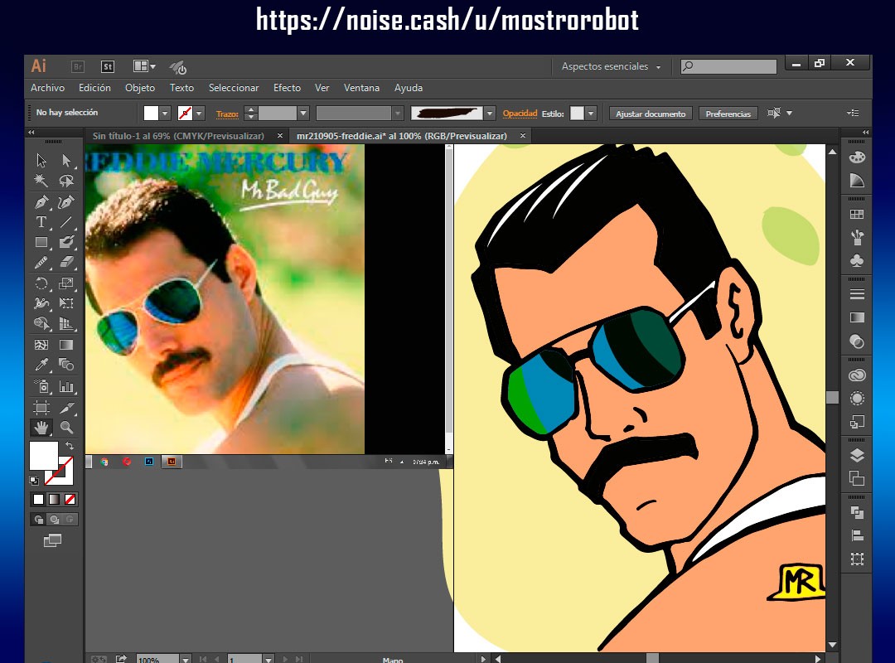Set paint mode to Color

38,500
